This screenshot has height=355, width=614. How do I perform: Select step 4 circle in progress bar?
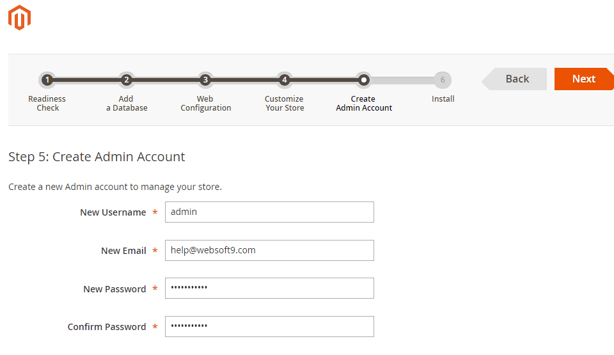tap(285, 80)
